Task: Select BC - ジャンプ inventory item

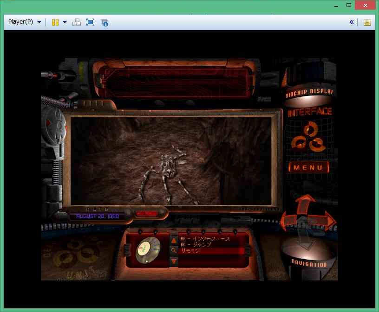Action: point(196,244)
